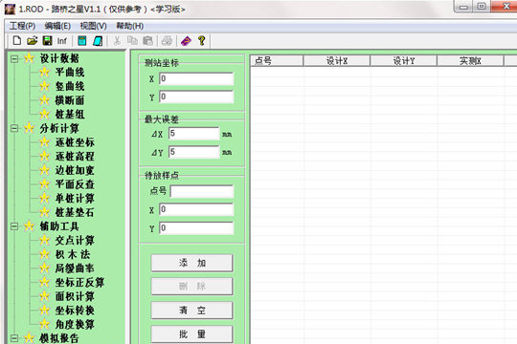This screenshot has width=517, height=344.
Task: Select 交点计算 in the tree
Action: (x=75, y=240)
